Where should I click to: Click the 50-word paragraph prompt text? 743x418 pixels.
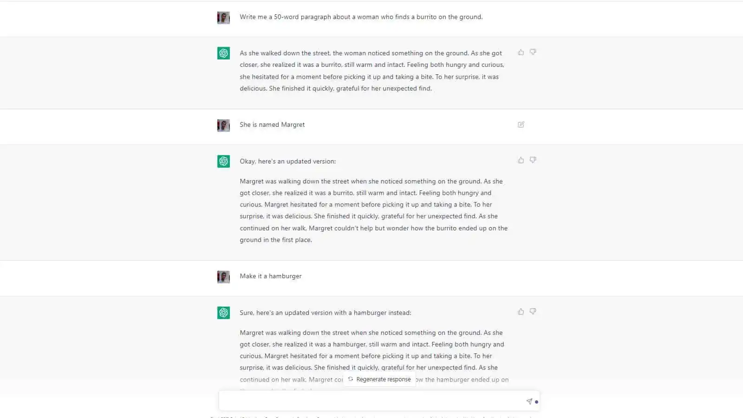(x=361, y=17)
